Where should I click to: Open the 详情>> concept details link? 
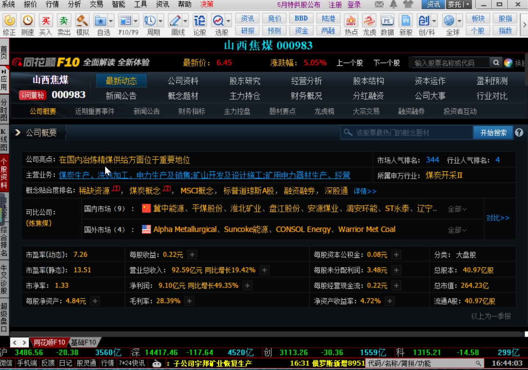[365, 191]
